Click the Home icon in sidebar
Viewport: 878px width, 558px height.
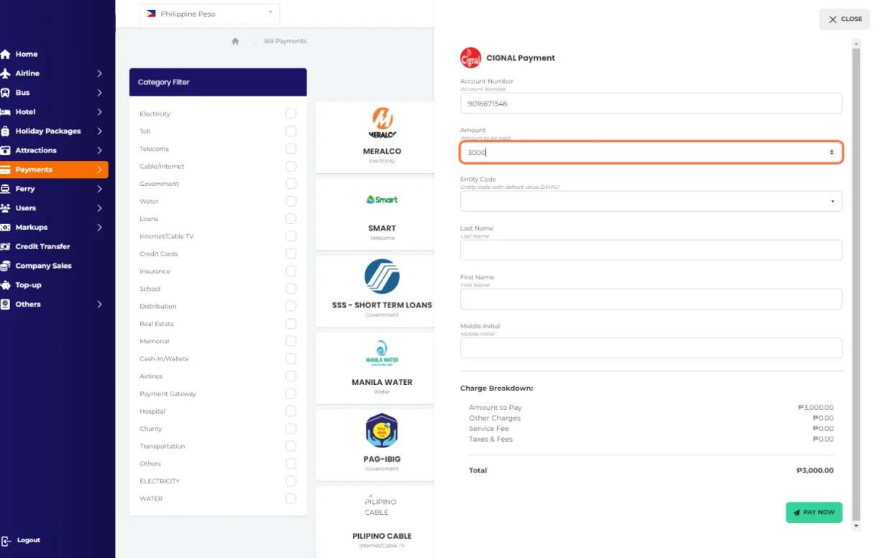pos(6,55)
